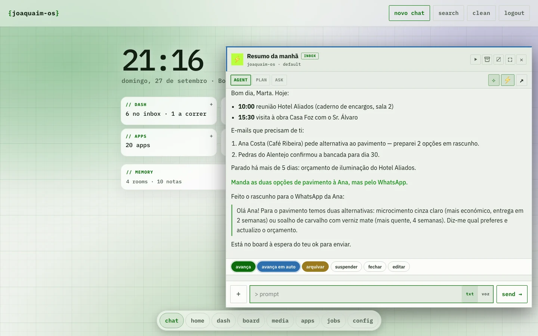
Task: Open the MEMORY card showing 4 rooms
Action: (174, 177)
